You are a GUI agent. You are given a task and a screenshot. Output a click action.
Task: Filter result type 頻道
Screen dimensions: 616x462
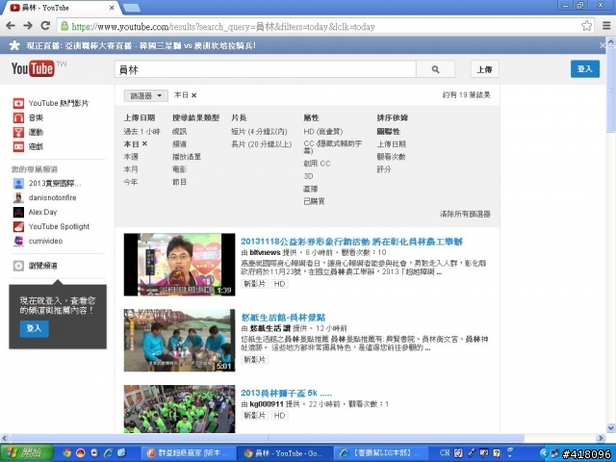point(179,144)
